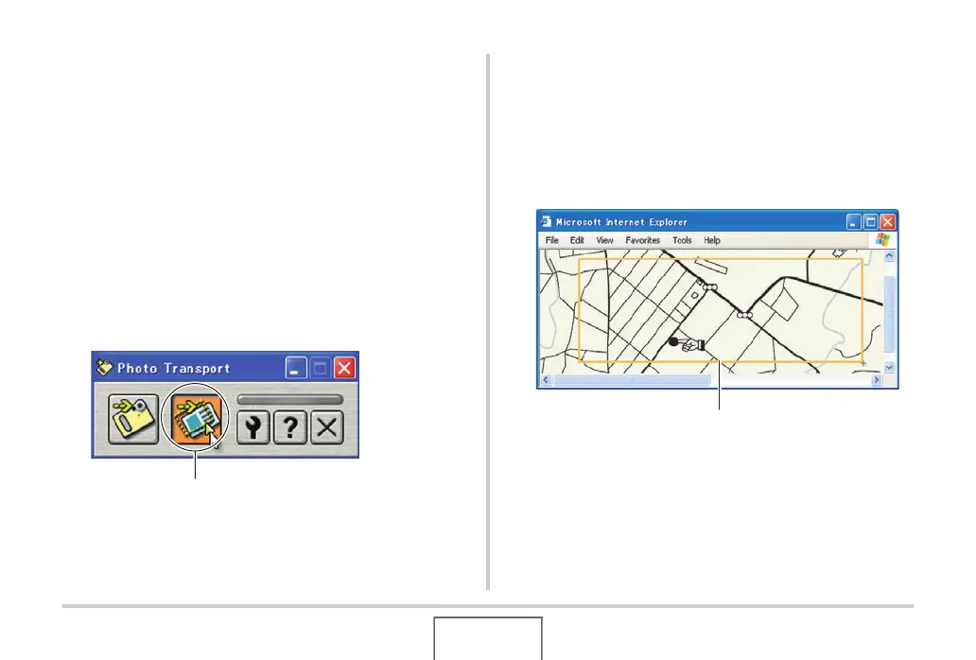This screenshot has height=660, width=976.
Task: Click the vertical scrollbar down arrow
Action: 890,367
